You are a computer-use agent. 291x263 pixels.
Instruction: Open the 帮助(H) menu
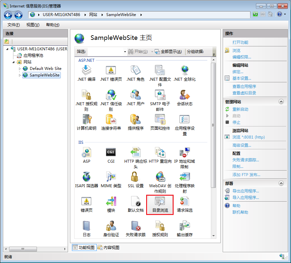point(53,25)
